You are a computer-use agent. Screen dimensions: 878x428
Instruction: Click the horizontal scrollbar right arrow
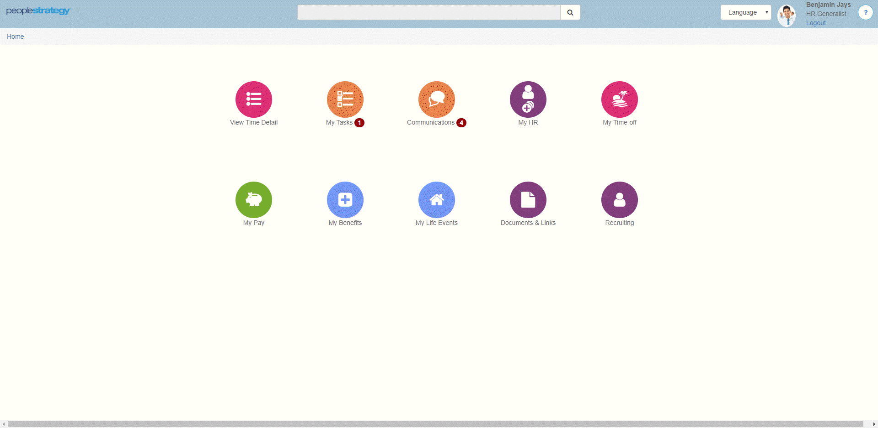coord(874,424)
